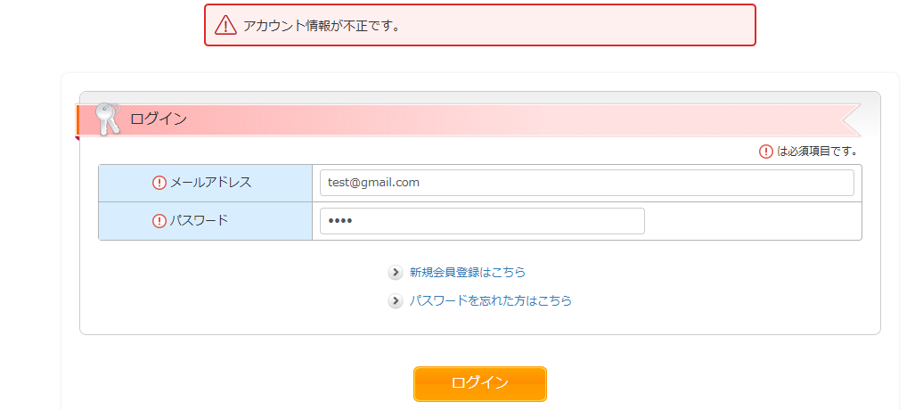Open the パスワードを忘れた方はこちら link
923x410 pixels.
(x=490, y=300)
